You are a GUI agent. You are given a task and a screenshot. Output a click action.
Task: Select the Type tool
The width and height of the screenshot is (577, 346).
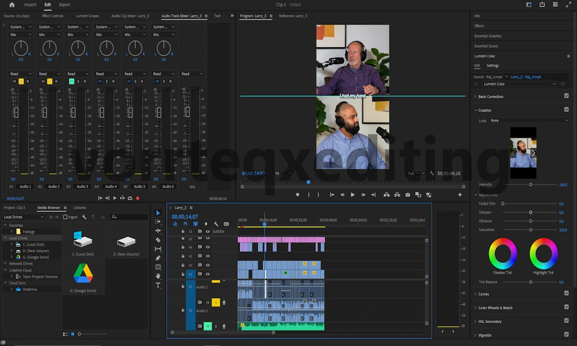click(x=158, y=285)
